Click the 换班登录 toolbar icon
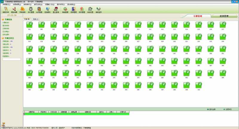Viewport: 239px width, 129px height. click(x=99, y=10)
